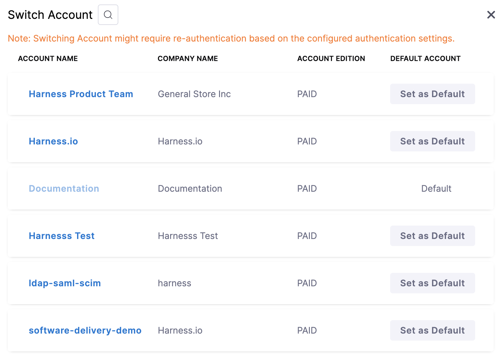Set the Harness.io account as default
The height and width of the screenshot is (362, 503).
pos(432,141)
